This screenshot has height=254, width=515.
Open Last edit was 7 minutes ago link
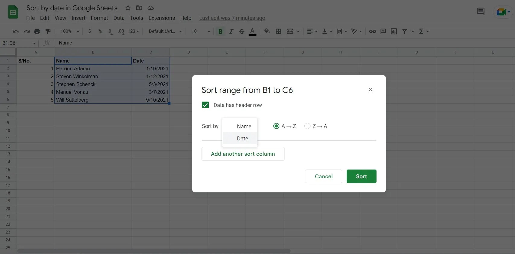[x=232, y=18]
